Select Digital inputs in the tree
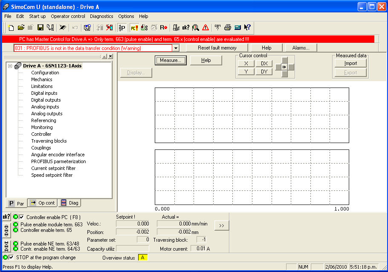 (44, 93)
